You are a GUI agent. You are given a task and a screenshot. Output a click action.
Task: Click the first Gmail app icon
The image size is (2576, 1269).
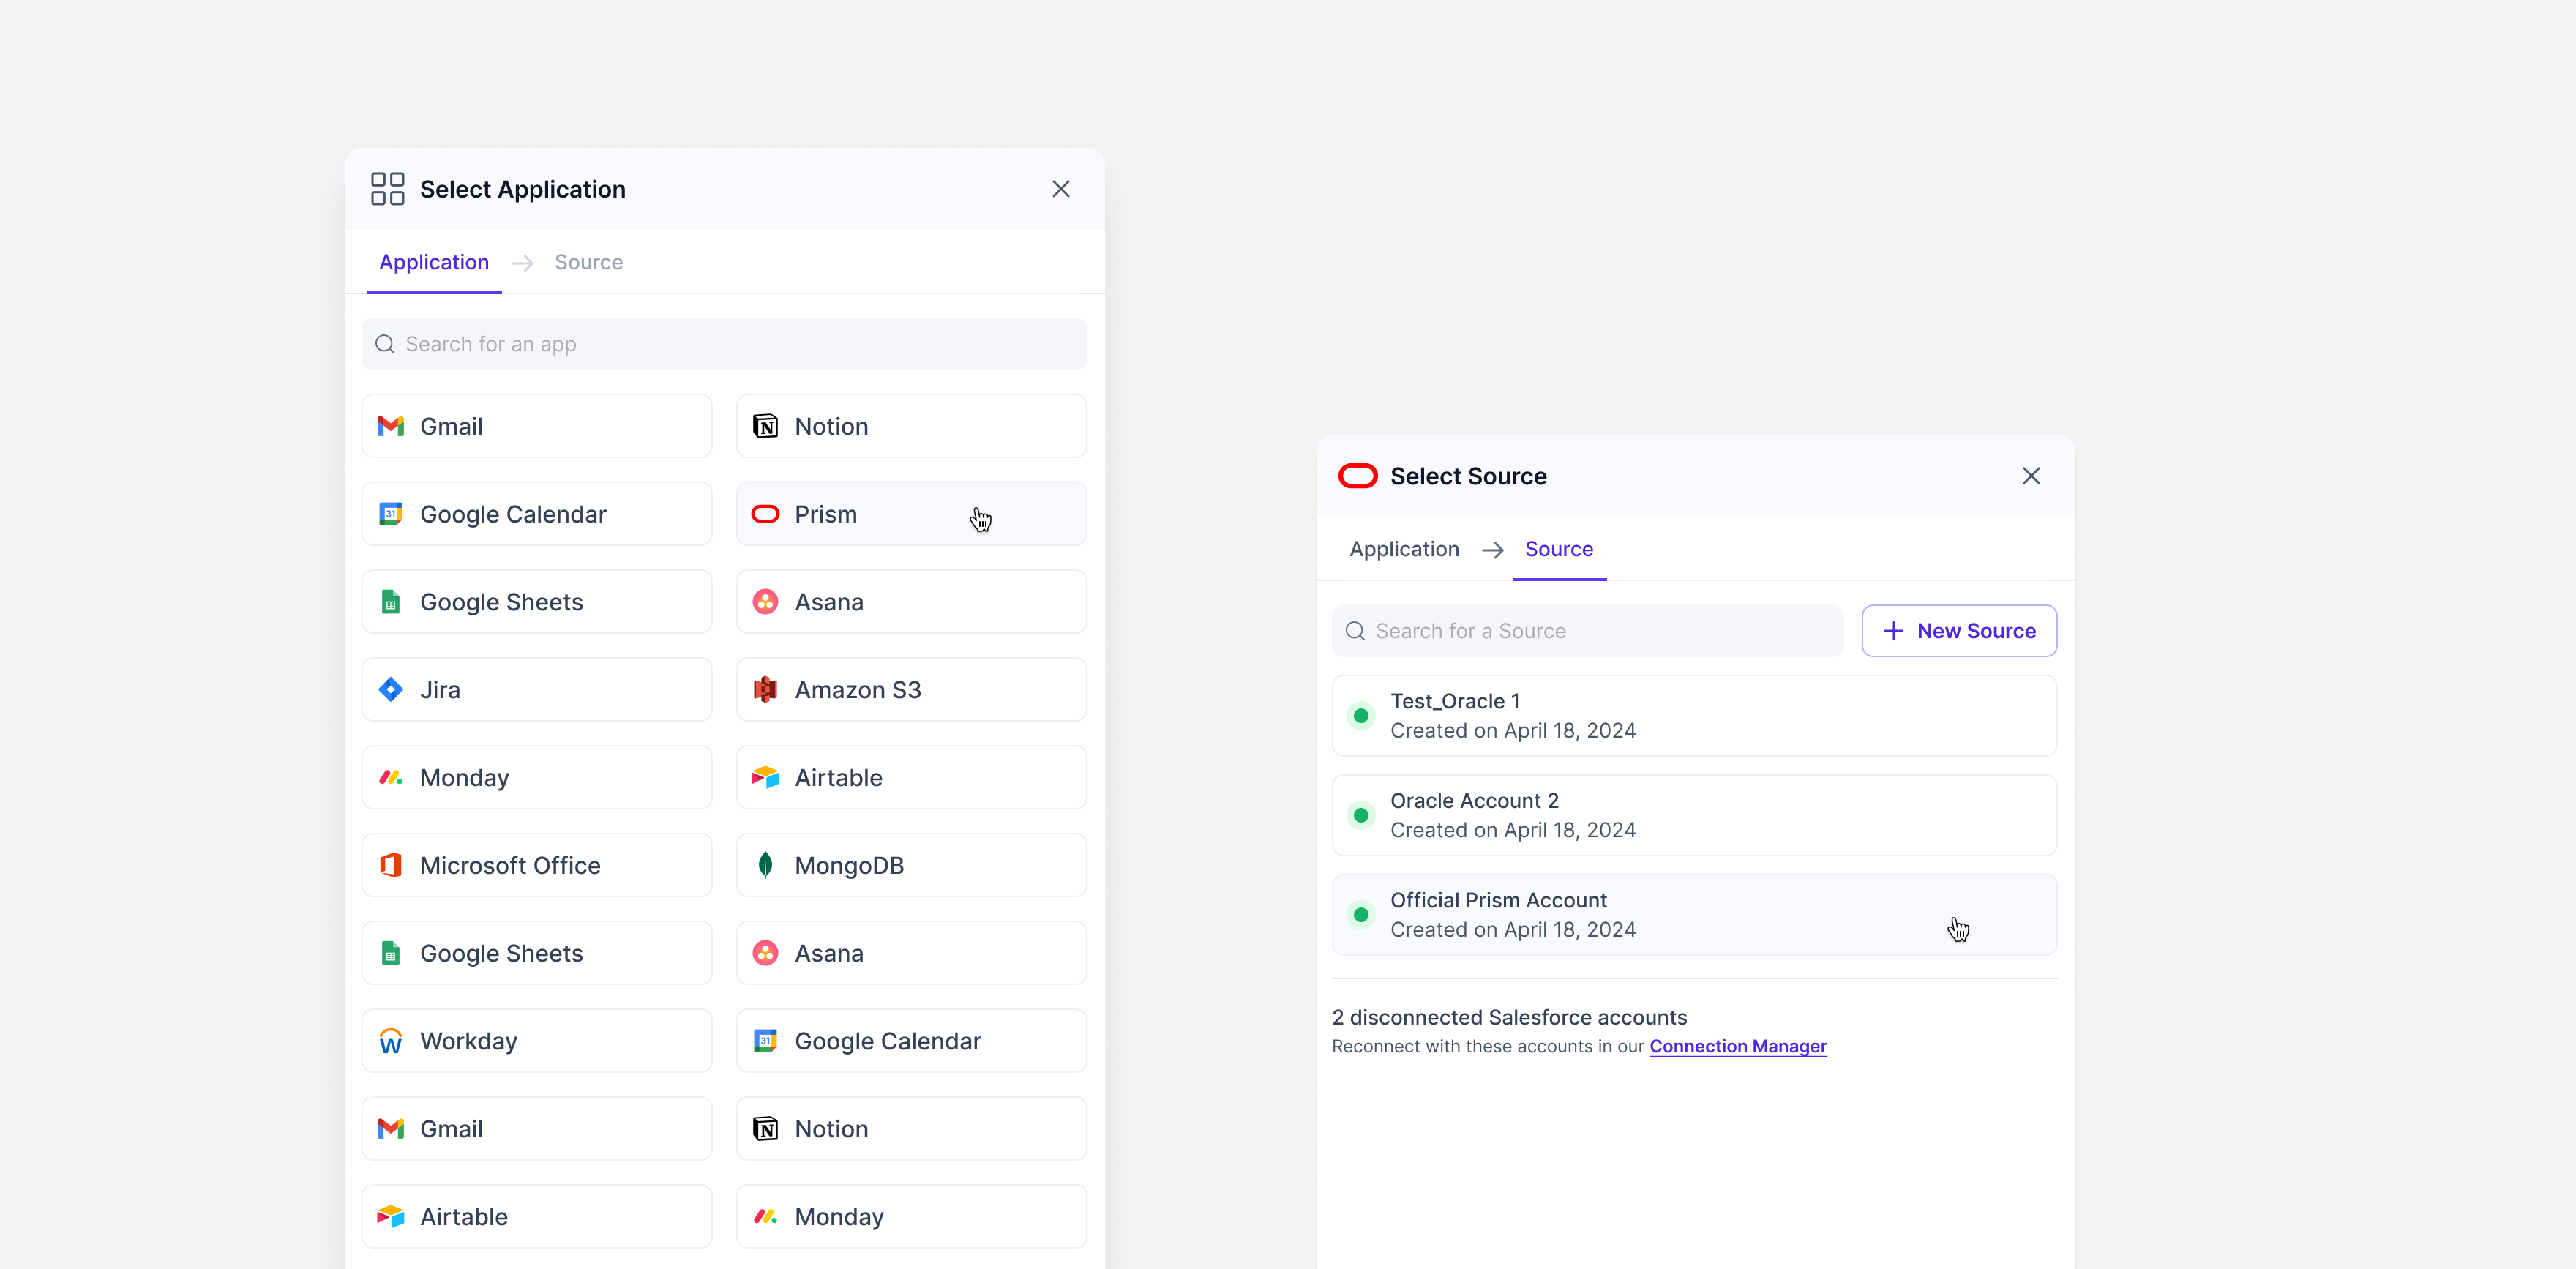coord(390,426)
